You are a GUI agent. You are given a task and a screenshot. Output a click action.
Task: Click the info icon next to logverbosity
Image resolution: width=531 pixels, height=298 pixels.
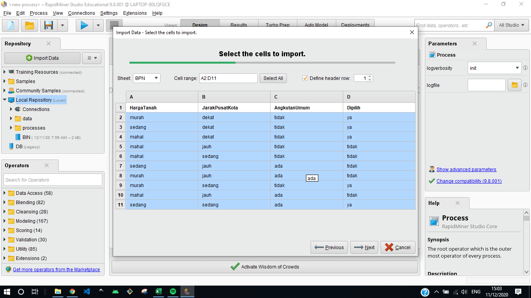(525, 68)
